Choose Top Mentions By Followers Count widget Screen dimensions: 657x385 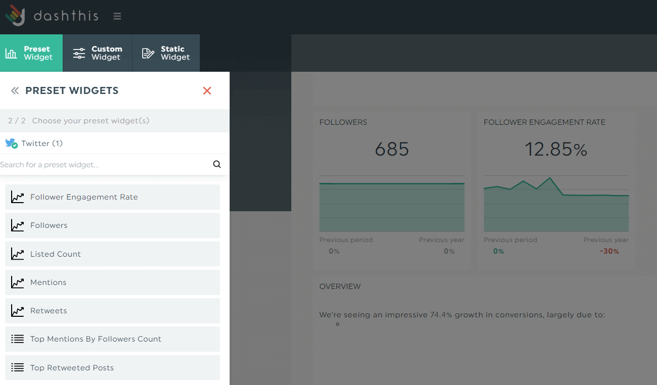(113, 339)
